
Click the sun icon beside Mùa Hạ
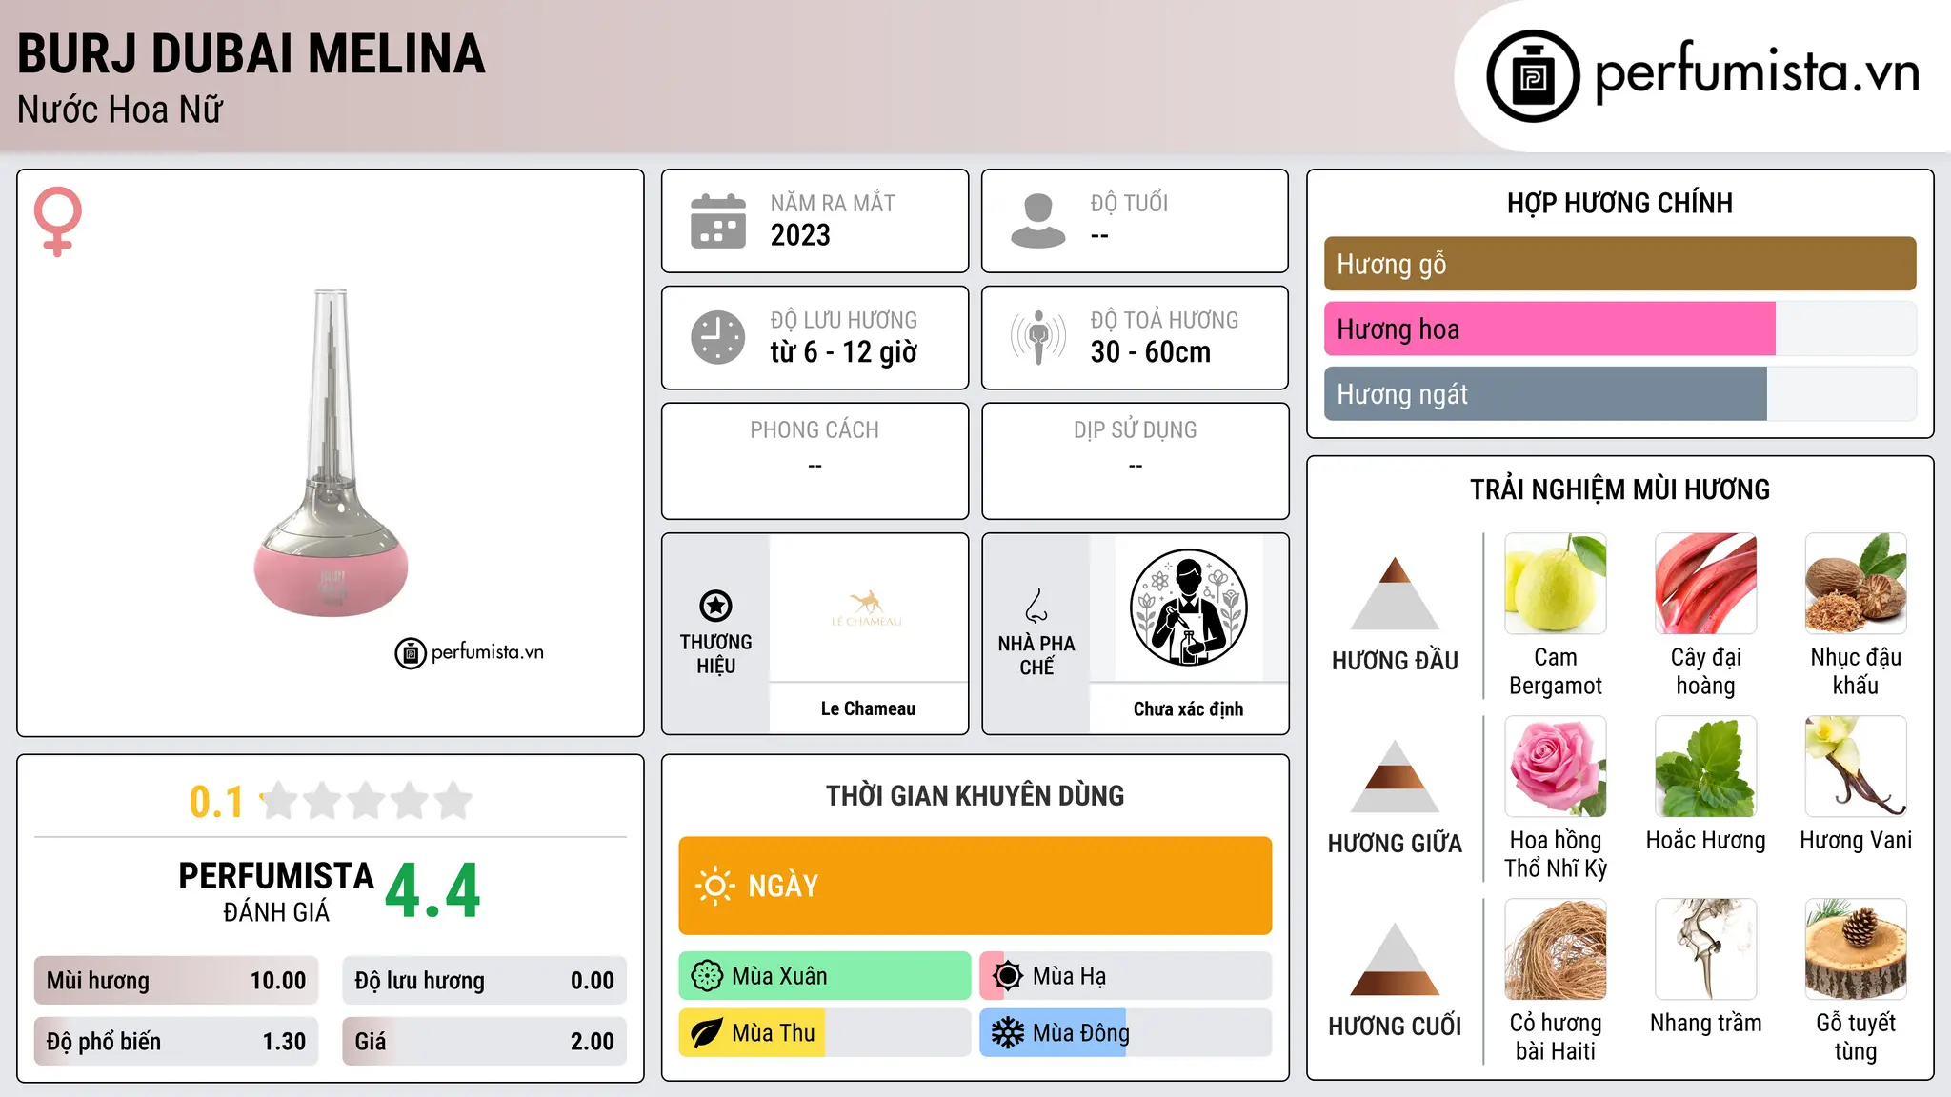[1007, 976]
